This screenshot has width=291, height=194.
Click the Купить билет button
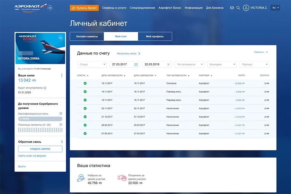pyautogui.click(x=84, y=8)
